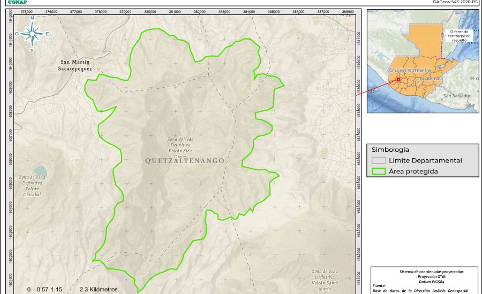The height and width of the screenshot is (294, 482).
Task: Click the red location marker on inset map
Action: (398, 80)
